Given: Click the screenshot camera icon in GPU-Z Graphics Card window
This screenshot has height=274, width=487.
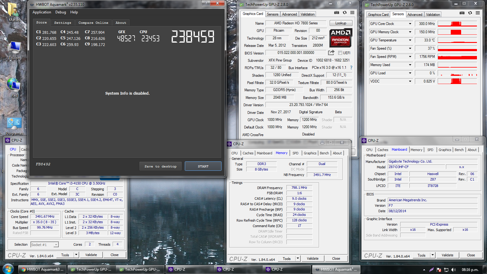Looking at the screenshot, I should pos(336,13).
